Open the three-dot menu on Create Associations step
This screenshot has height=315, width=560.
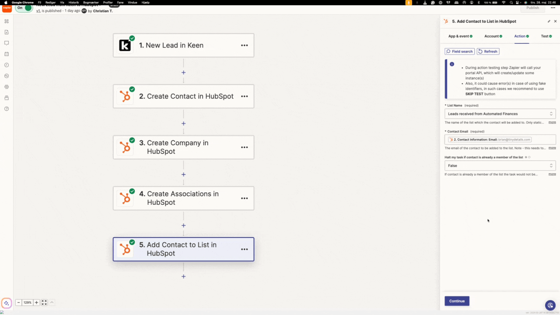coord(245,198)
